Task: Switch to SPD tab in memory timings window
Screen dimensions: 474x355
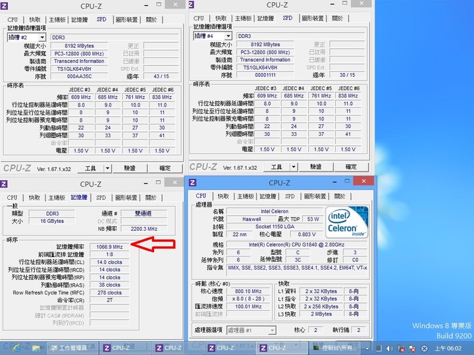Action: 101,198
